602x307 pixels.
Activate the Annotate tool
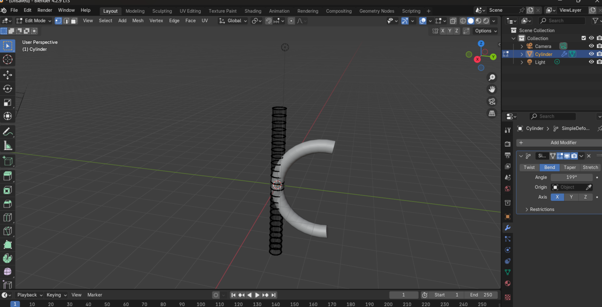tap(8, 132)
